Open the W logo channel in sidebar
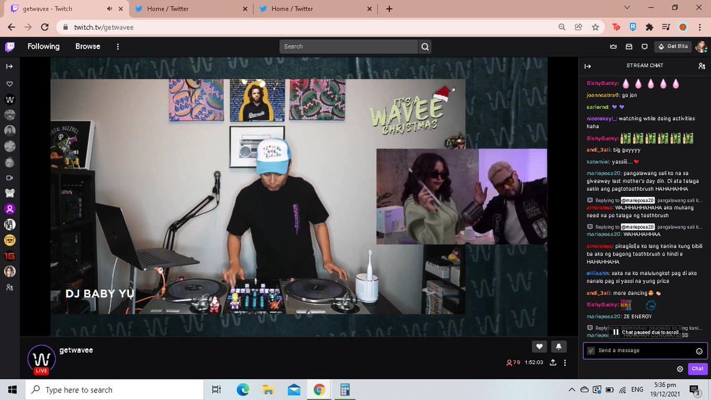 pos(9,100)
